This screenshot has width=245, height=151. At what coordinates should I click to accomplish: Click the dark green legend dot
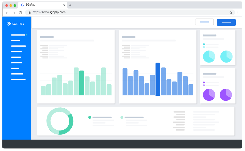point(90,117)
